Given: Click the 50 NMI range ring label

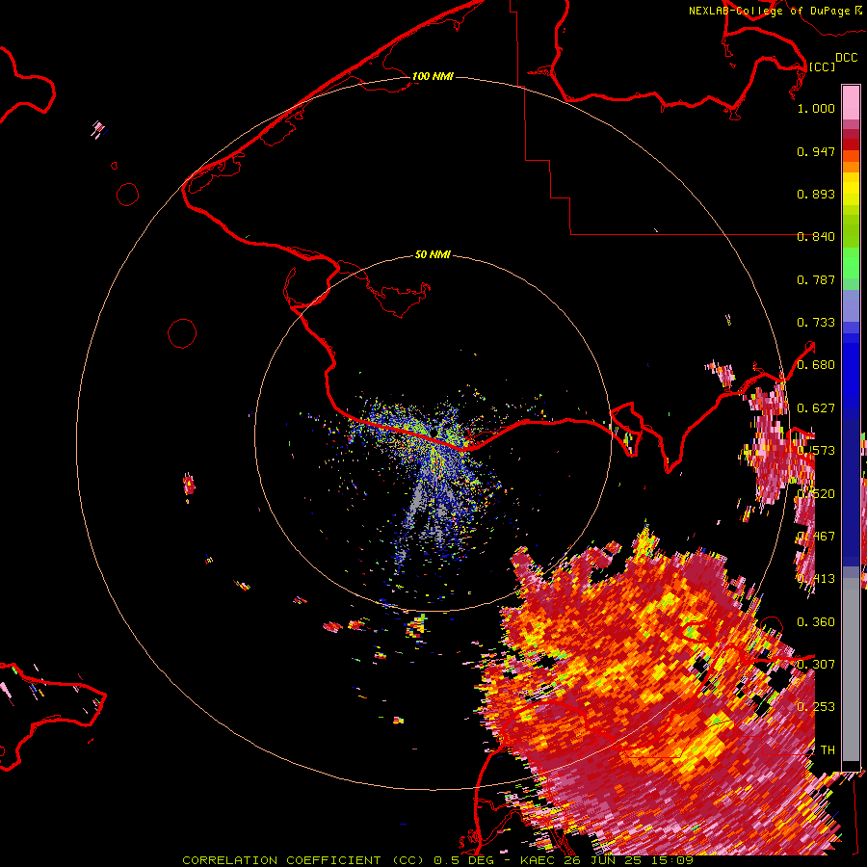Looking at the screenshot, I should click(x=433, y=254).
